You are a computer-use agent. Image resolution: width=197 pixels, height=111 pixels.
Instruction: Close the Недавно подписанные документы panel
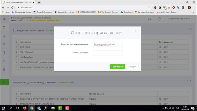tap(190, 81)
